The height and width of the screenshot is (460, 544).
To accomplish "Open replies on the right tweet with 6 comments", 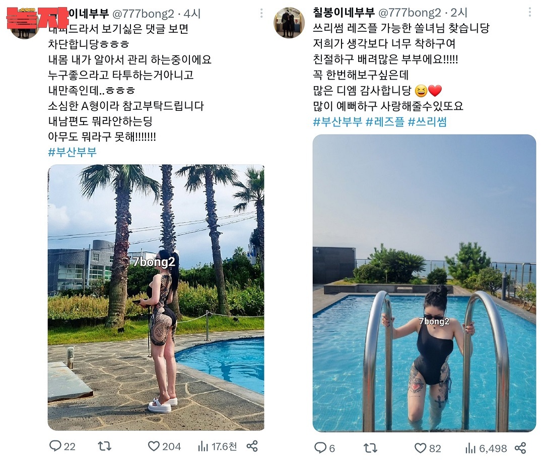I will 324,448.
